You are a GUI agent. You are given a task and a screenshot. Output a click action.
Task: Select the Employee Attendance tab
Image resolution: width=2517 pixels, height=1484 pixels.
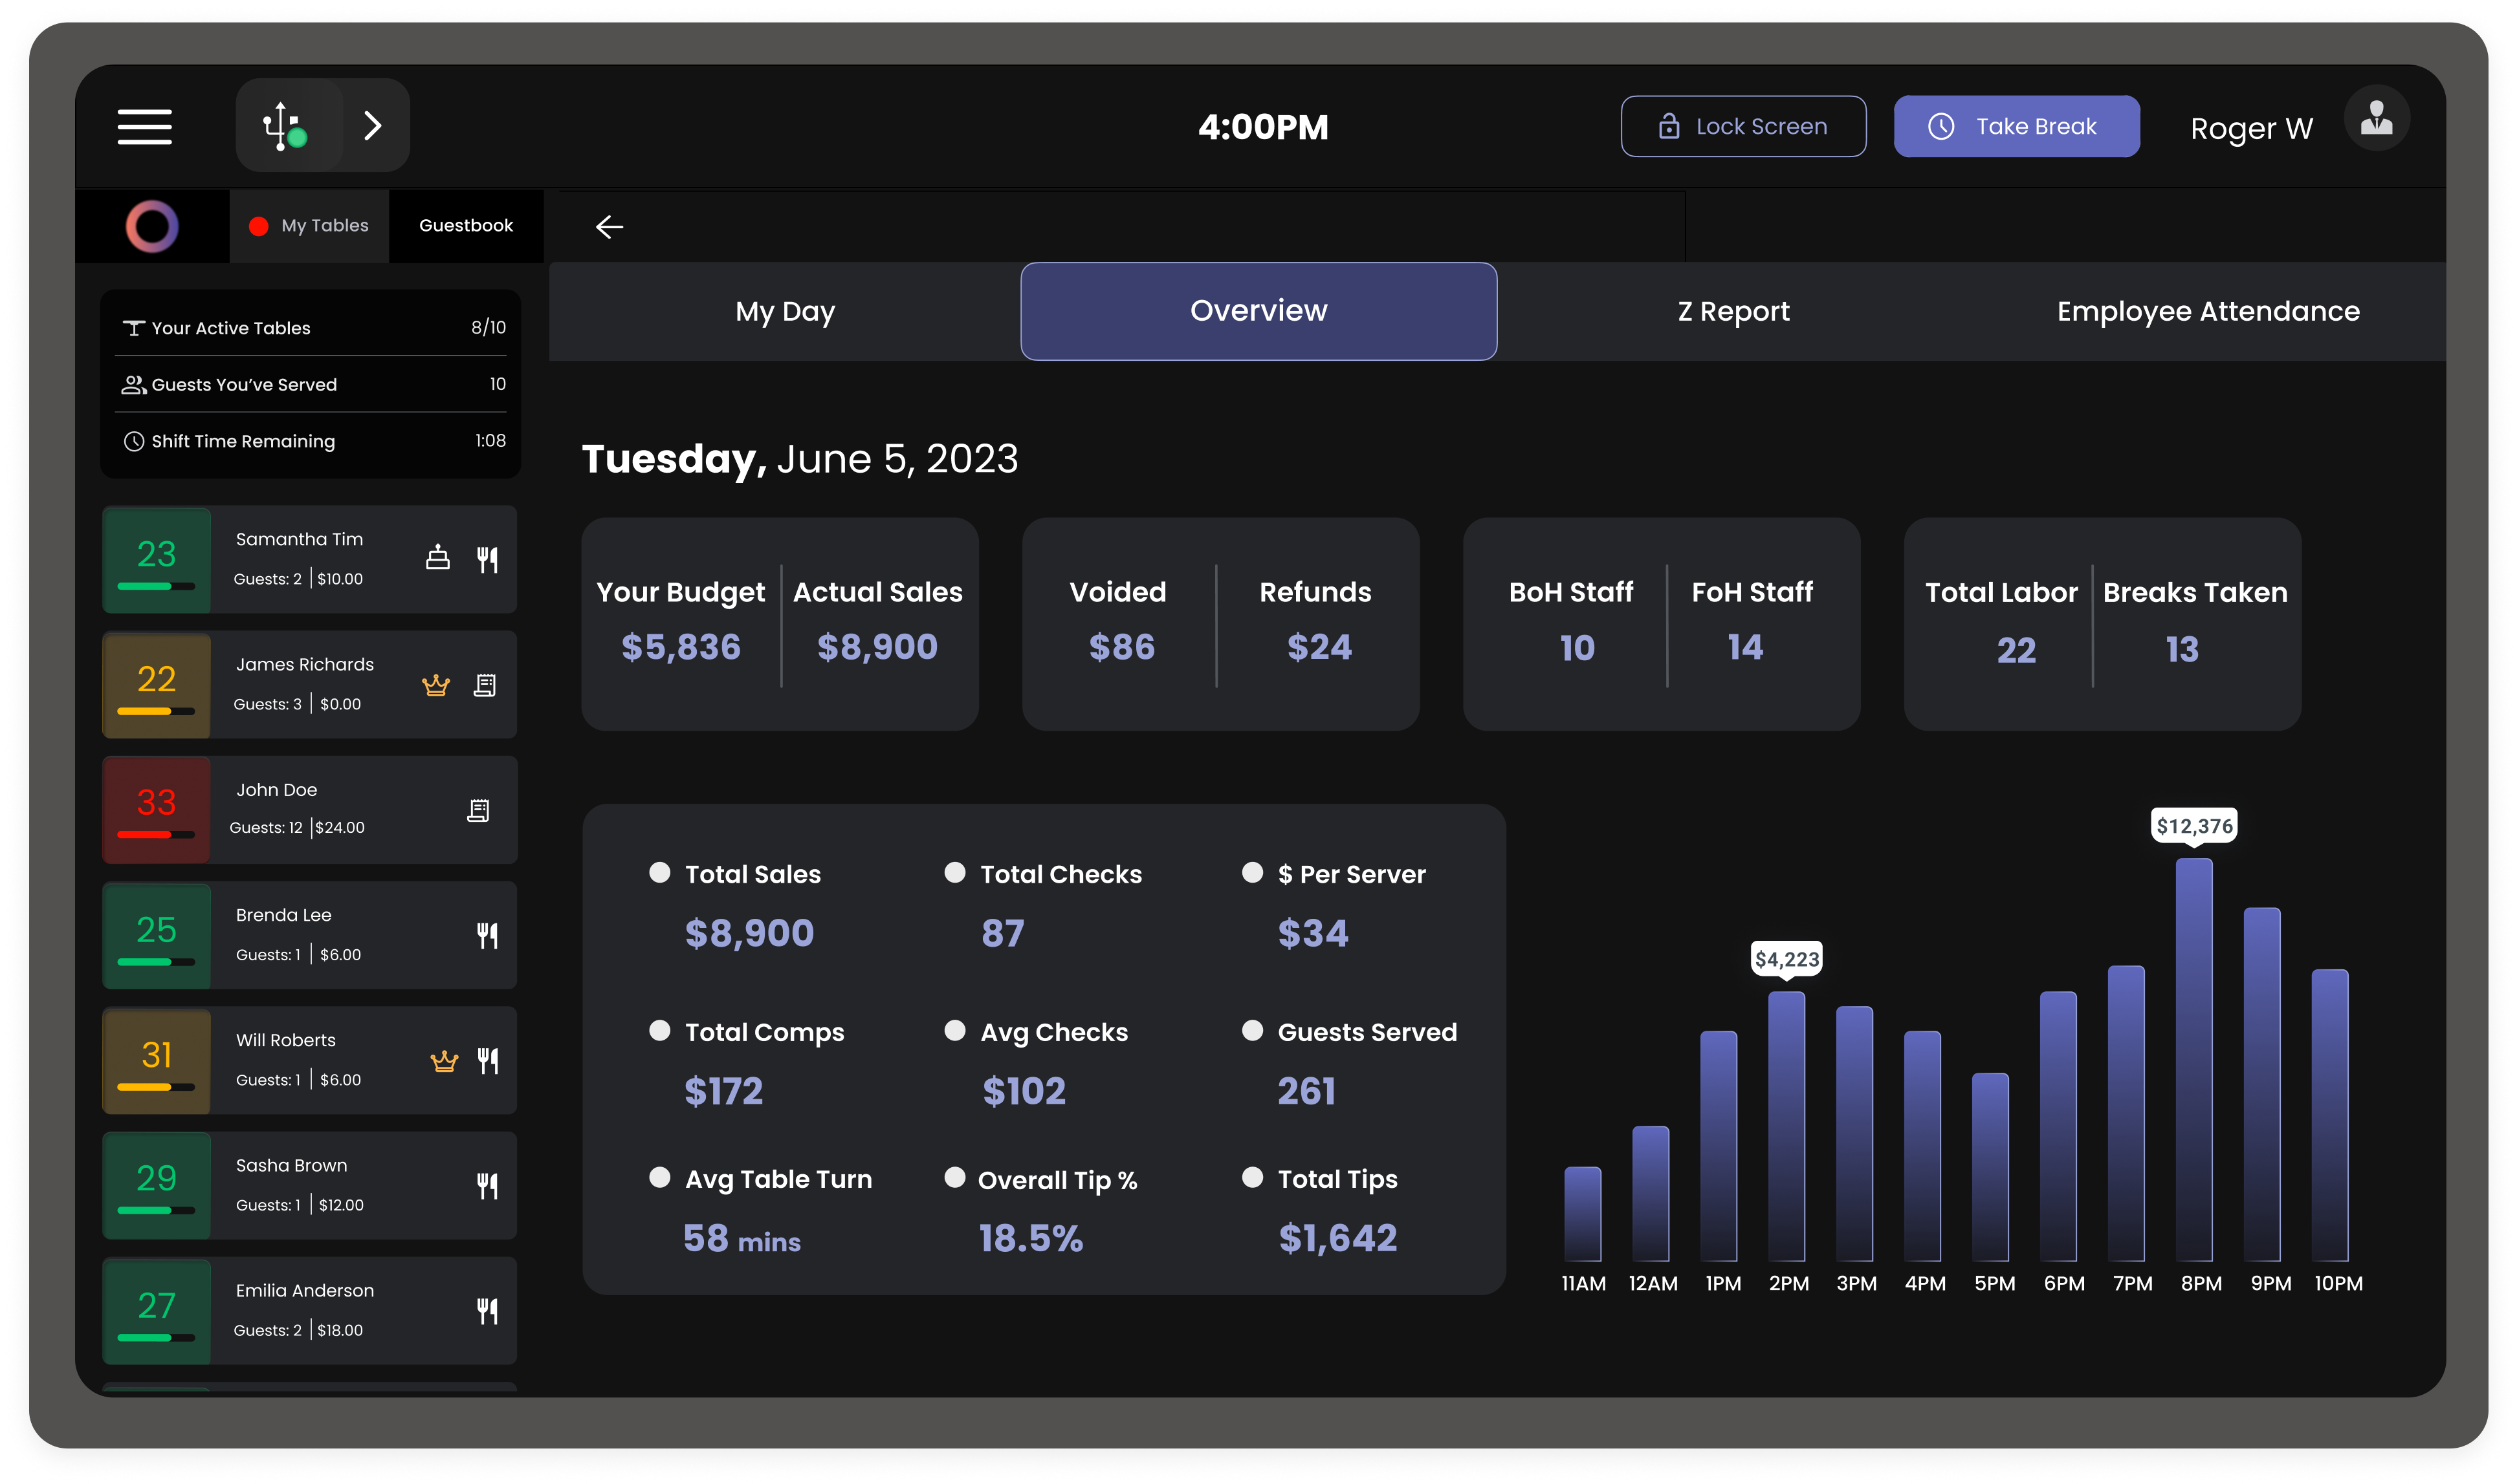coord(2208,311)
